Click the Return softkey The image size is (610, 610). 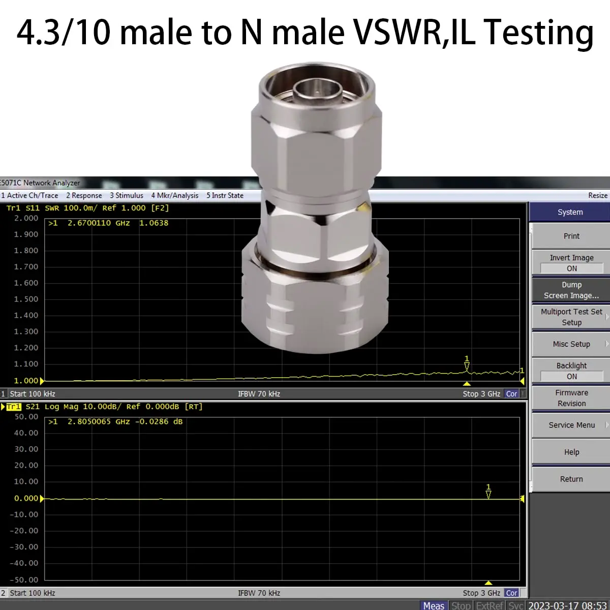tap(571, 479)
